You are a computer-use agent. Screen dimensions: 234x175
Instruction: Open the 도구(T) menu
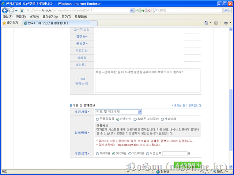click(x=66, y=17)
